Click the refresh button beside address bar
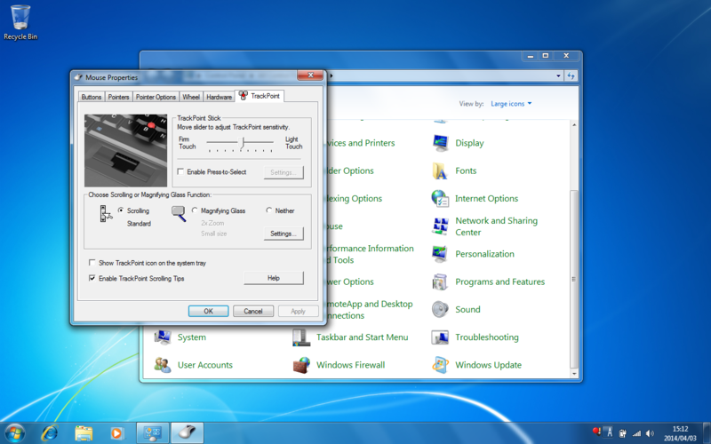 [x=571, y=76]
